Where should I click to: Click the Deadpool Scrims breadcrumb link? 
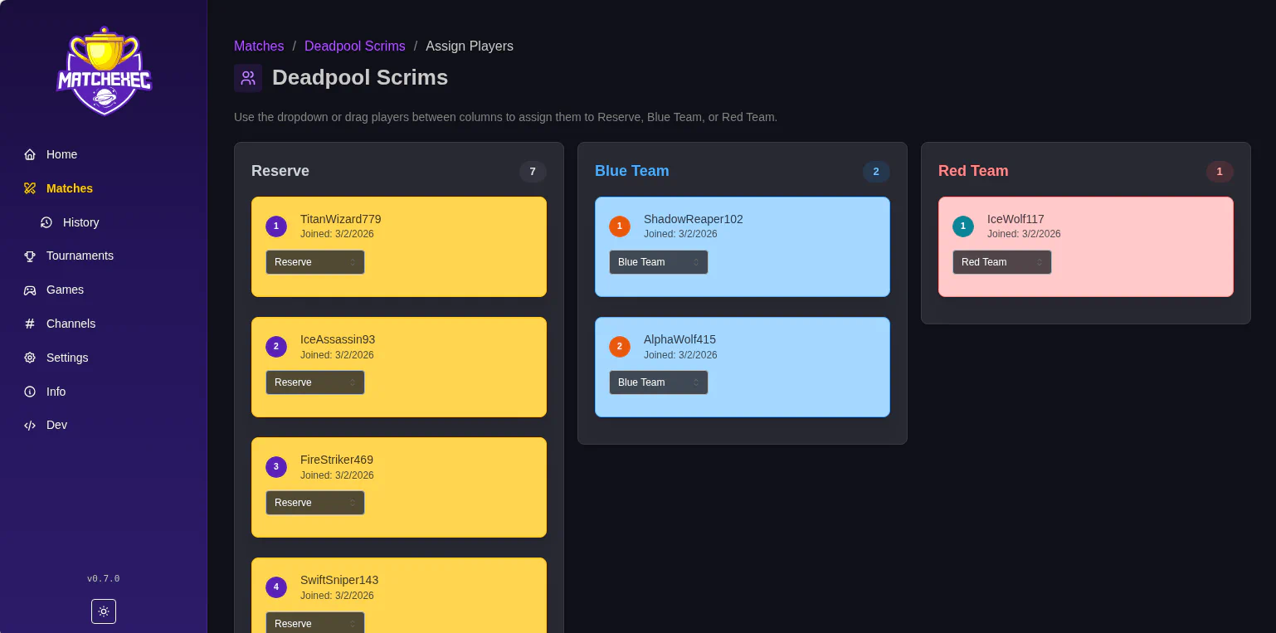[x=354, y=46]
